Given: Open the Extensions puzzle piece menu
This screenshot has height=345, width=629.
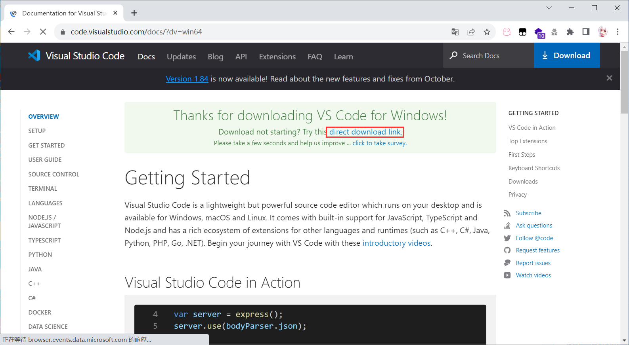Looking at the screenshot, I should [x=570, y=32].
